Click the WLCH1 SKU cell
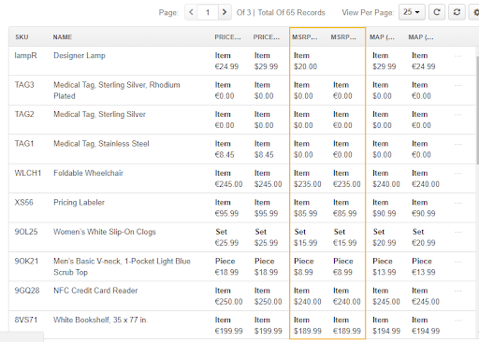The height and width of the screenshot is (342, 479). [x=28, y=173]
